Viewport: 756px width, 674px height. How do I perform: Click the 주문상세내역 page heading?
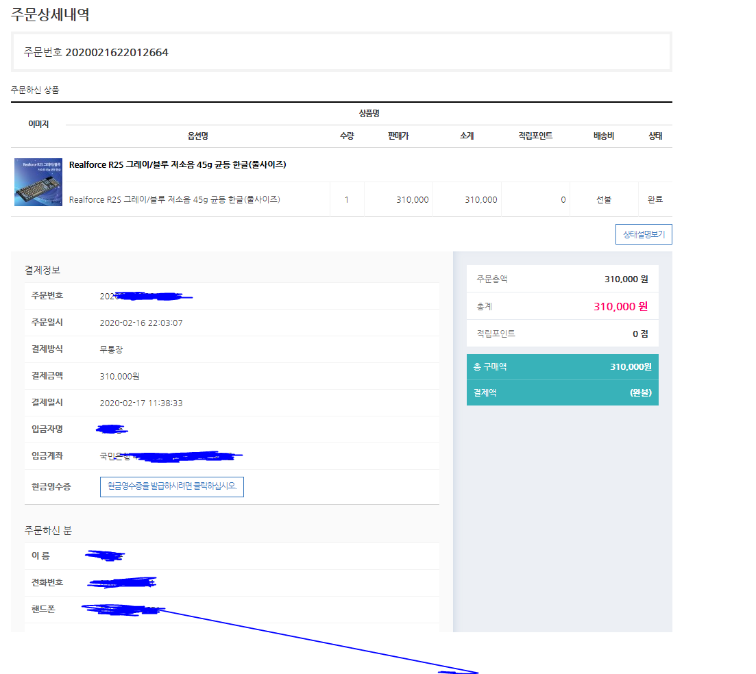click(50, 14)
